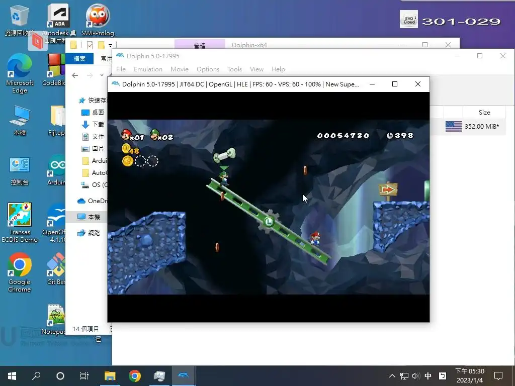The width and height of the screenshot is (515, 386).
Task: Click the taskbar app between Chrome and Dolphin
Action: pos(159,375)
